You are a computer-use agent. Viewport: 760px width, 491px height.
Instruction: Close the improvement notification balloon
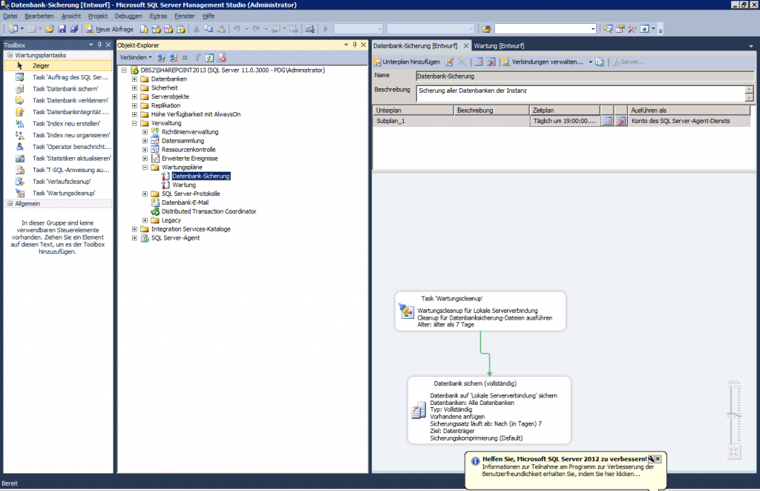click(658, 458)
